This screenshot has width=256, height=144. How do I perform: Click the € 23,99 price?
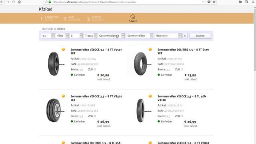coord(190,75)
